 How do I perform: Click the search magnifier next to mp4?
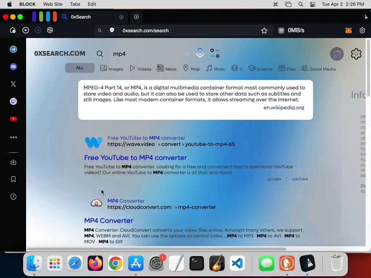coord(100,54)
